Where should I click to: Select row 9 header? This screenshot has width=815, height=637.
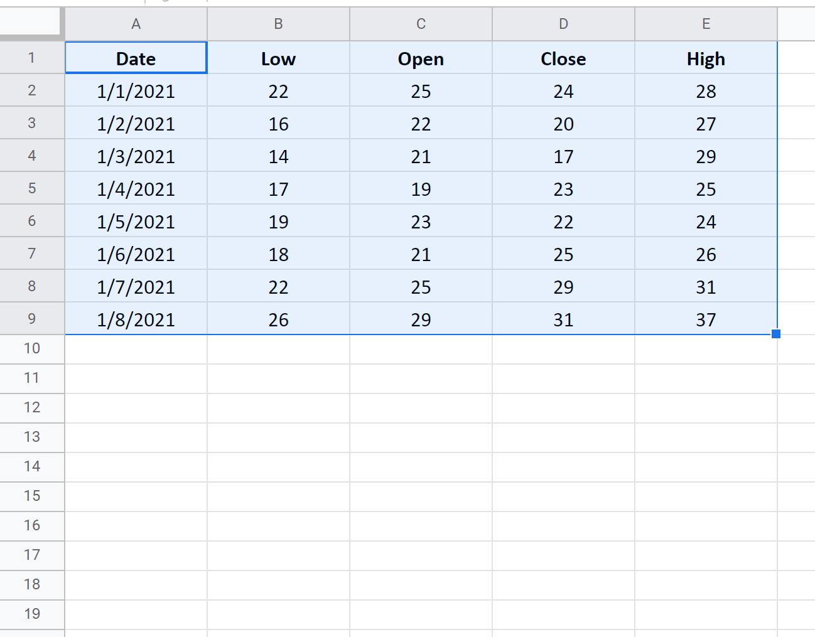31,319
